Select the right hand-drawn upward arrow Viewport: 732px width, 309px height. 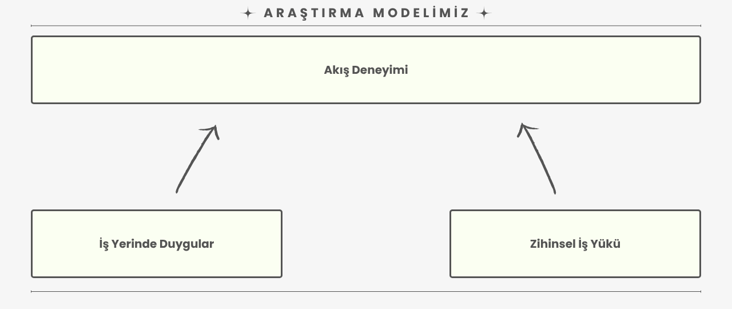point(536,159)
